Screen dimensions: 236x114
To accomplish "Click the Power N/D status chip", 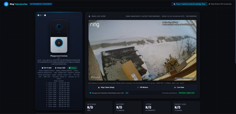I will point(60,68).
